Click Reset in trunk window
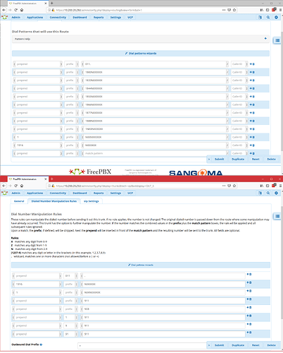The height and width of the screenshot is (353, 283). pos(256,345)
